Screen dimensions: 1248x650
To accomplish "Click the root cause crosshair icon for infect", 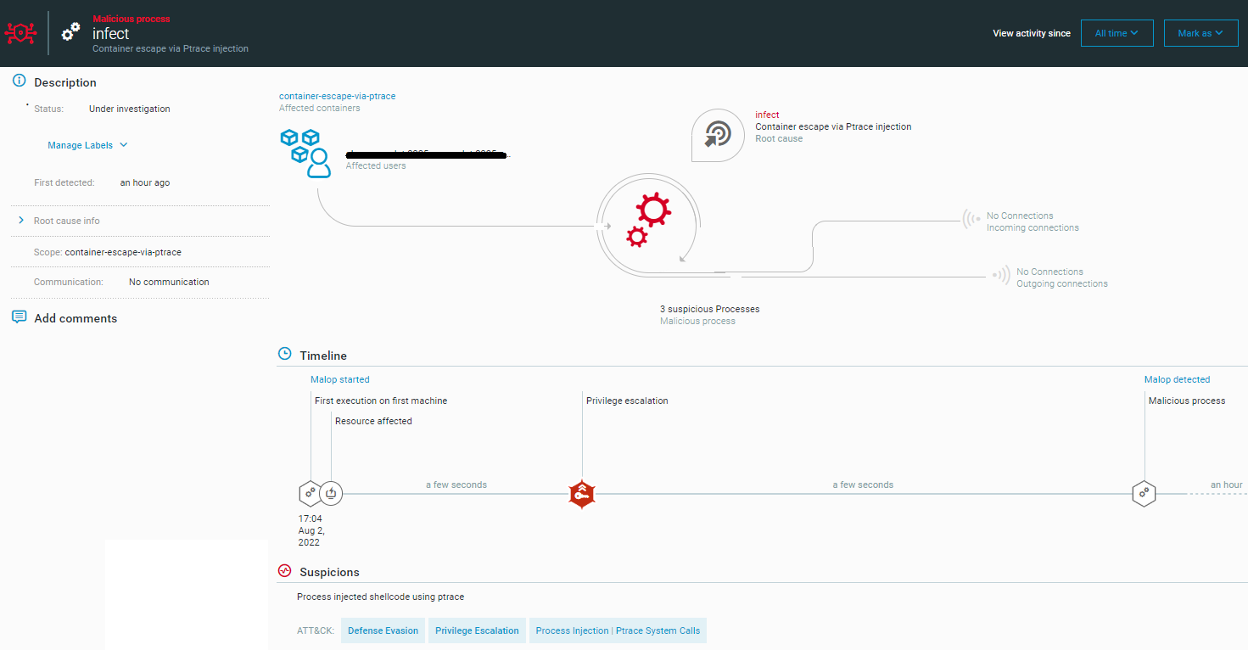I will point(718,135).
